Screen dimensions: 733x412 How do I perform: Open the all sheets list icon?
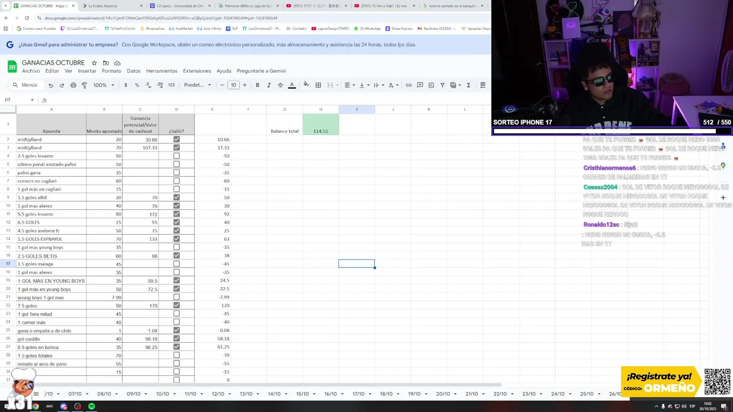[36, 394]
